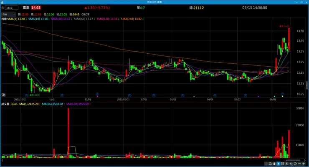
Task: Click the stock code field showing 1815
Action: pyautogui.click(x=12, y=8)
